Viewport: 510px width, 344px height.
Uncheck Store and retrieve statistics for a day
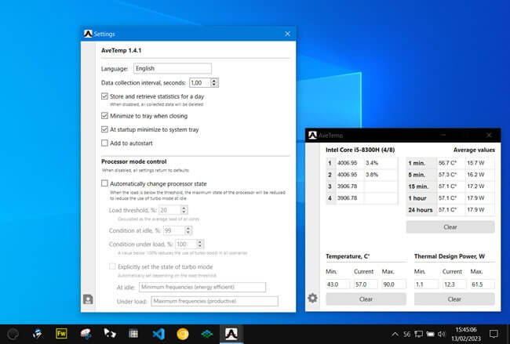(x=104, y=96)
